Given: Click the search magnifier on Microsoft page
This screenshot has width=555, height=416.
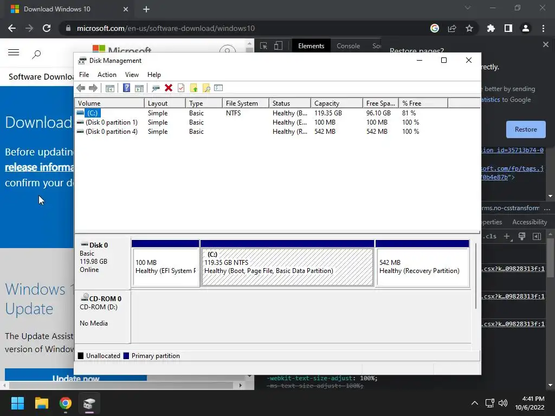Looking at the screenshot, I should [x=36, y=54].
